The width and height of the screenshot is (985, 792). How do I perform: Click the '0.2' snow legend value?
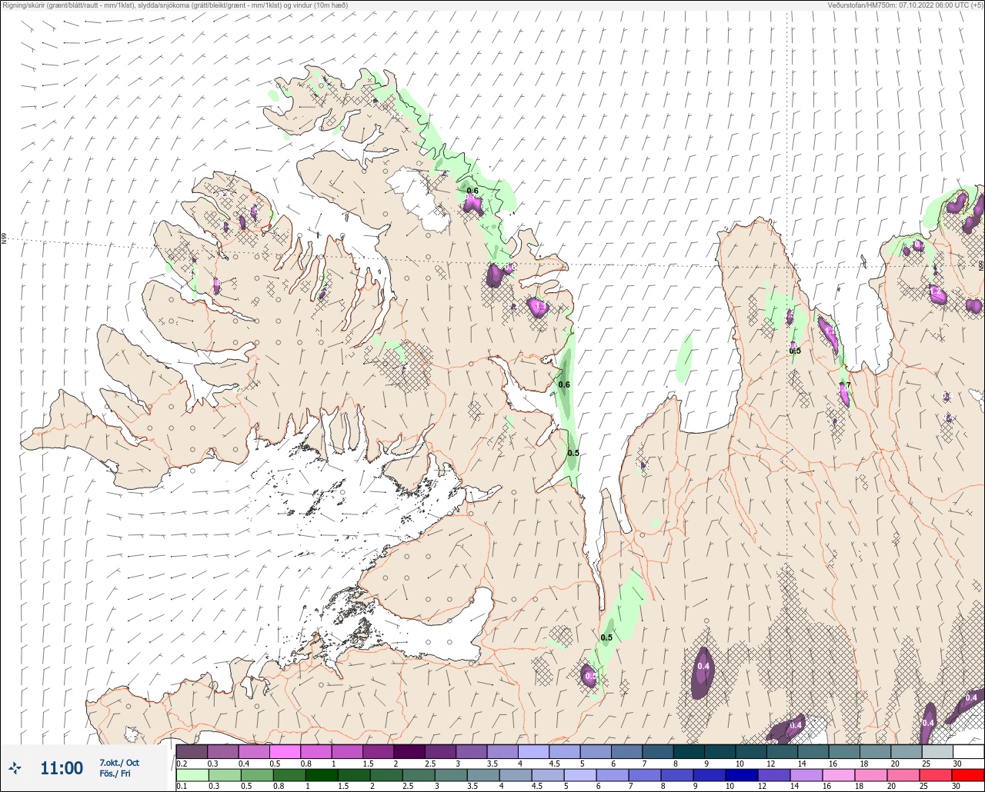[x=182, y=763]
